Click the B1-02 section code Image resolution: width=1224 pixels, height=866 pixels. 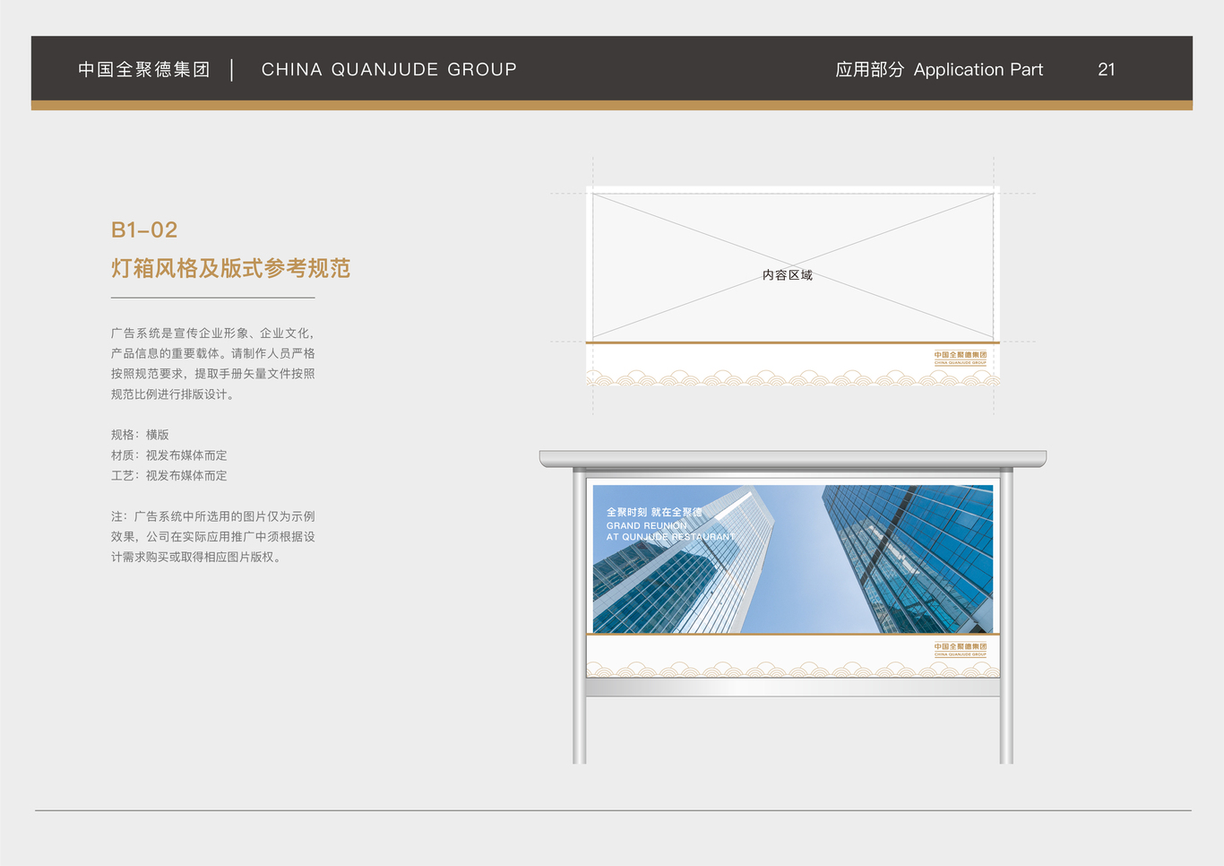(x=144, y=230)
